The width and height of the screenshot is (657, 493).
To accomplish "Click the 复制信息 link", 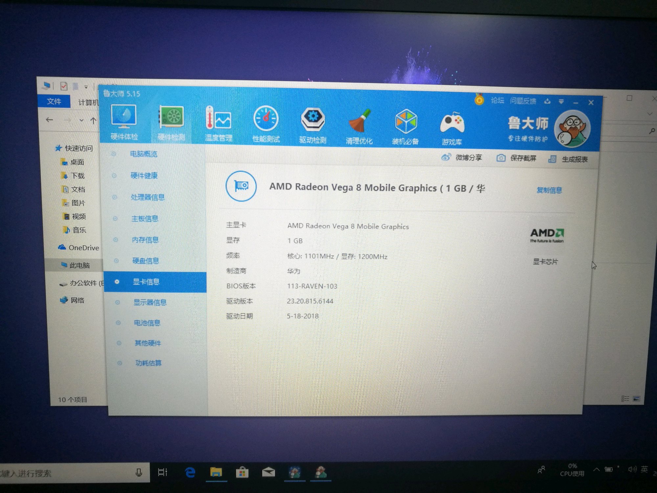I will point(549,190).
